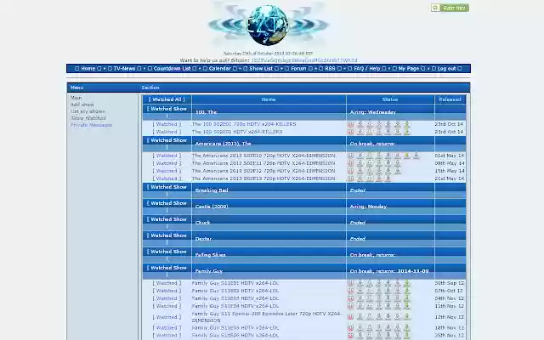Click the Watched All header button
The image size is (544, 340).
pyautogui.click(x=167, y=99)
